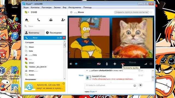Mute the microphone
Viewport: 175px width, 98px height.
pos(107,64)
